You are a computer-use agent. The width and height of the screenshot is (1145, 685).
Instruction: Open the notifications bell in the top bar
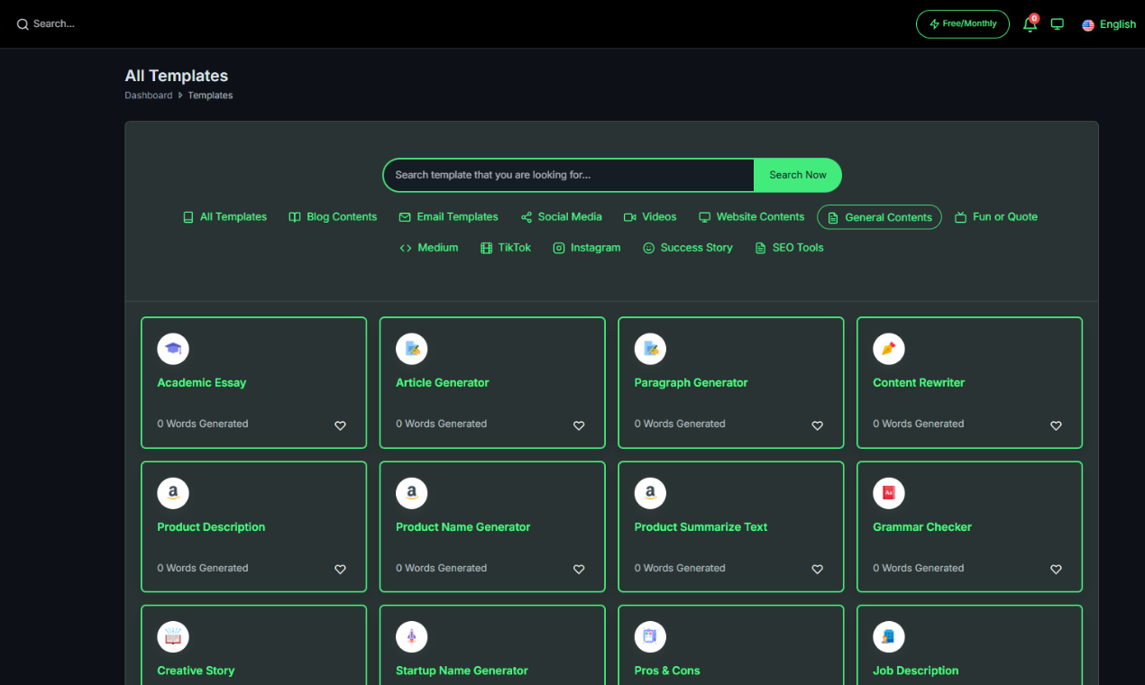pyautogui.click(x=1030, y=24)
